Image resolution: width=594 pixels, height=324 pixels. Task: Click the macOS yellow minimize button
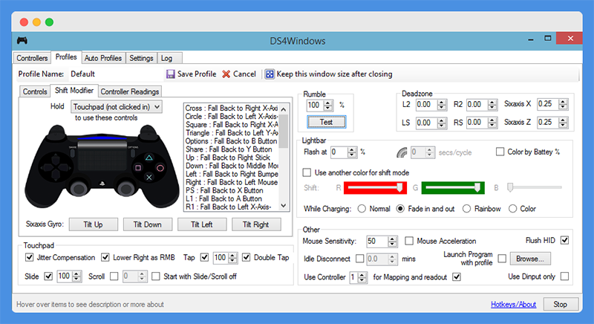click(x=36, y=22)
